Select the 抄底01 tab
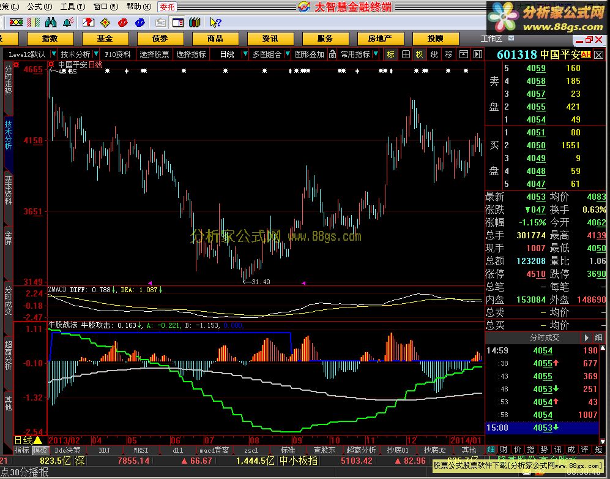 point(398,450)
